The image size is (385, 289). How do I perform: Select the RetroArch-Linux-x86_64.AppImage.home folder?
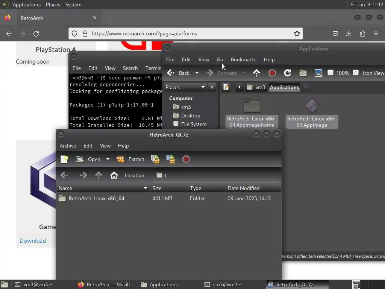tap(252, 113)
